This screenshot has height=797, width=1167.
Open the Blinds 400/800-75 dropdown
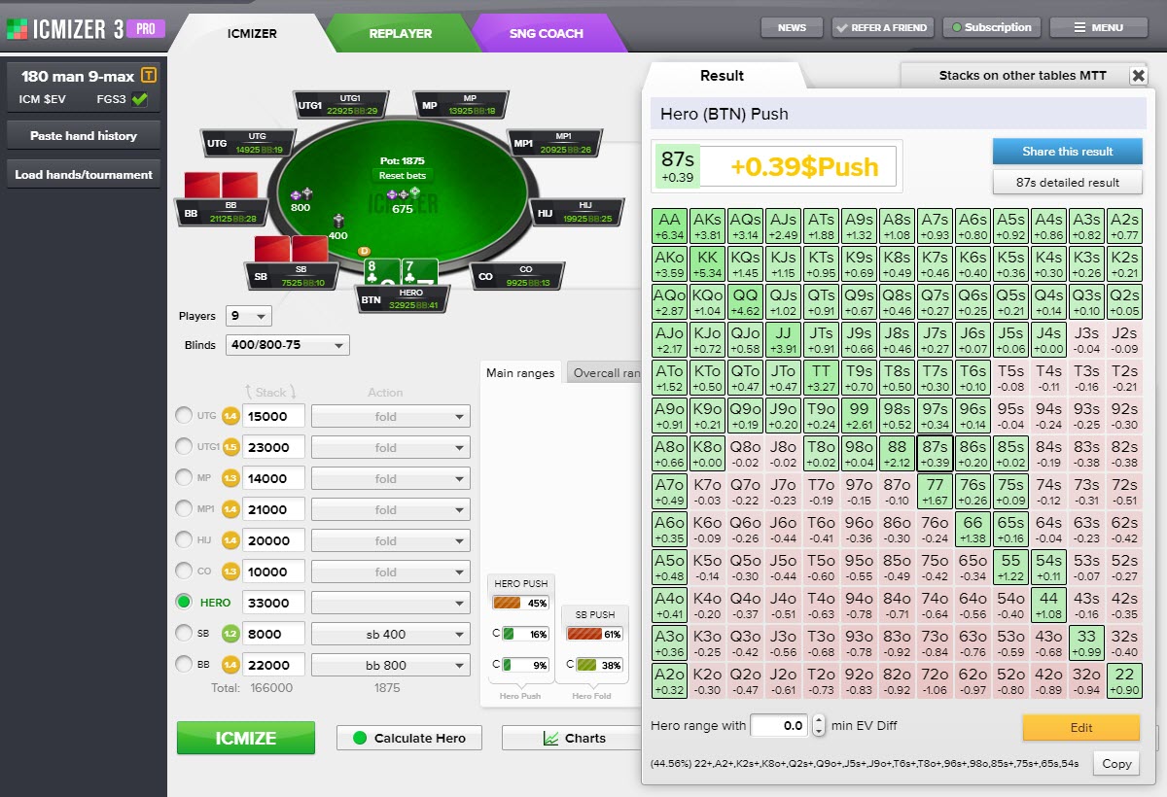point(287,345)
